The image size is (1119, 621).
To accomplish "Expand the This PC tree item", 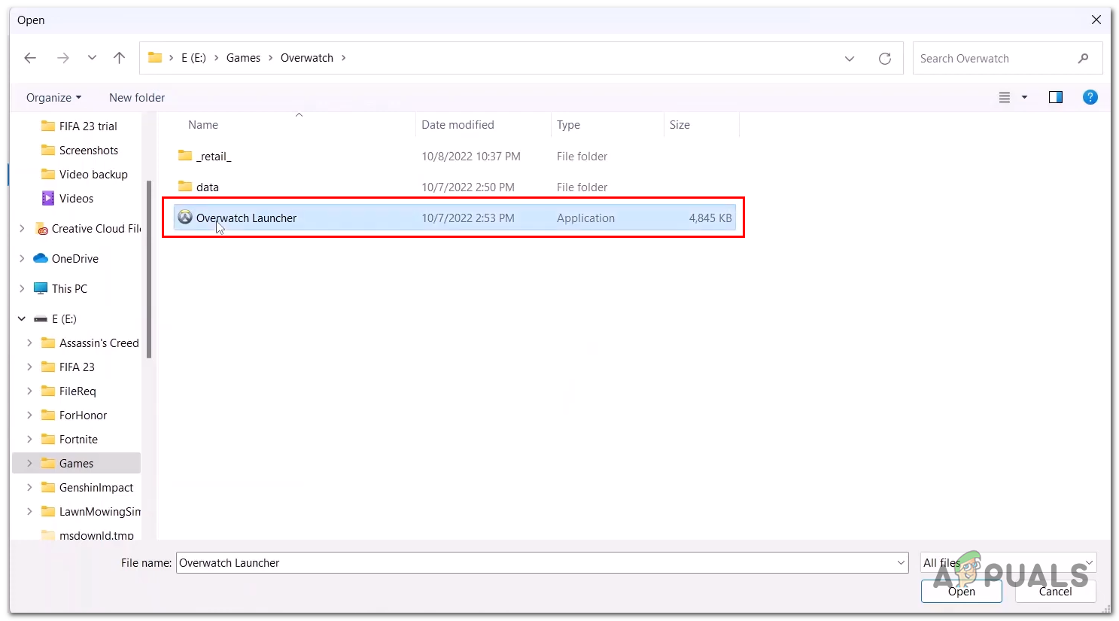I will [22, 288].
